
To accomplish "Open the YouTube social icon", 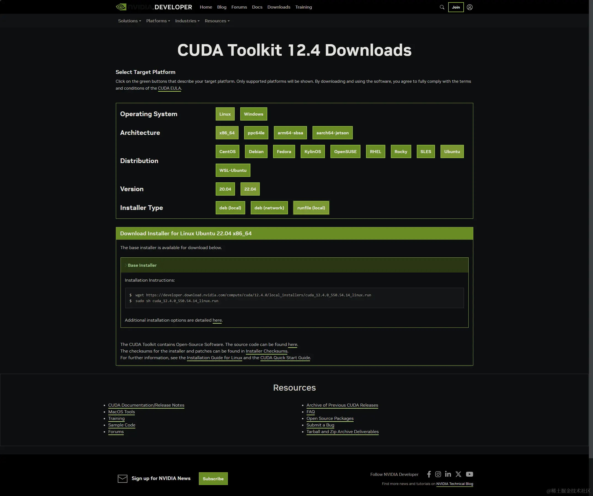I will (x=469, y=474).
